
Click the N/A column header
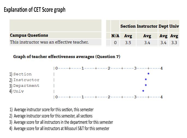[115, 36]
